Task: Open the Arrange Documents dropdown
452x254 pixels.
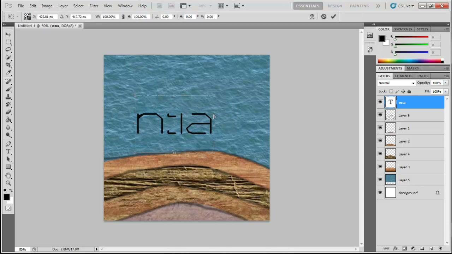Action: click(222, 6)
